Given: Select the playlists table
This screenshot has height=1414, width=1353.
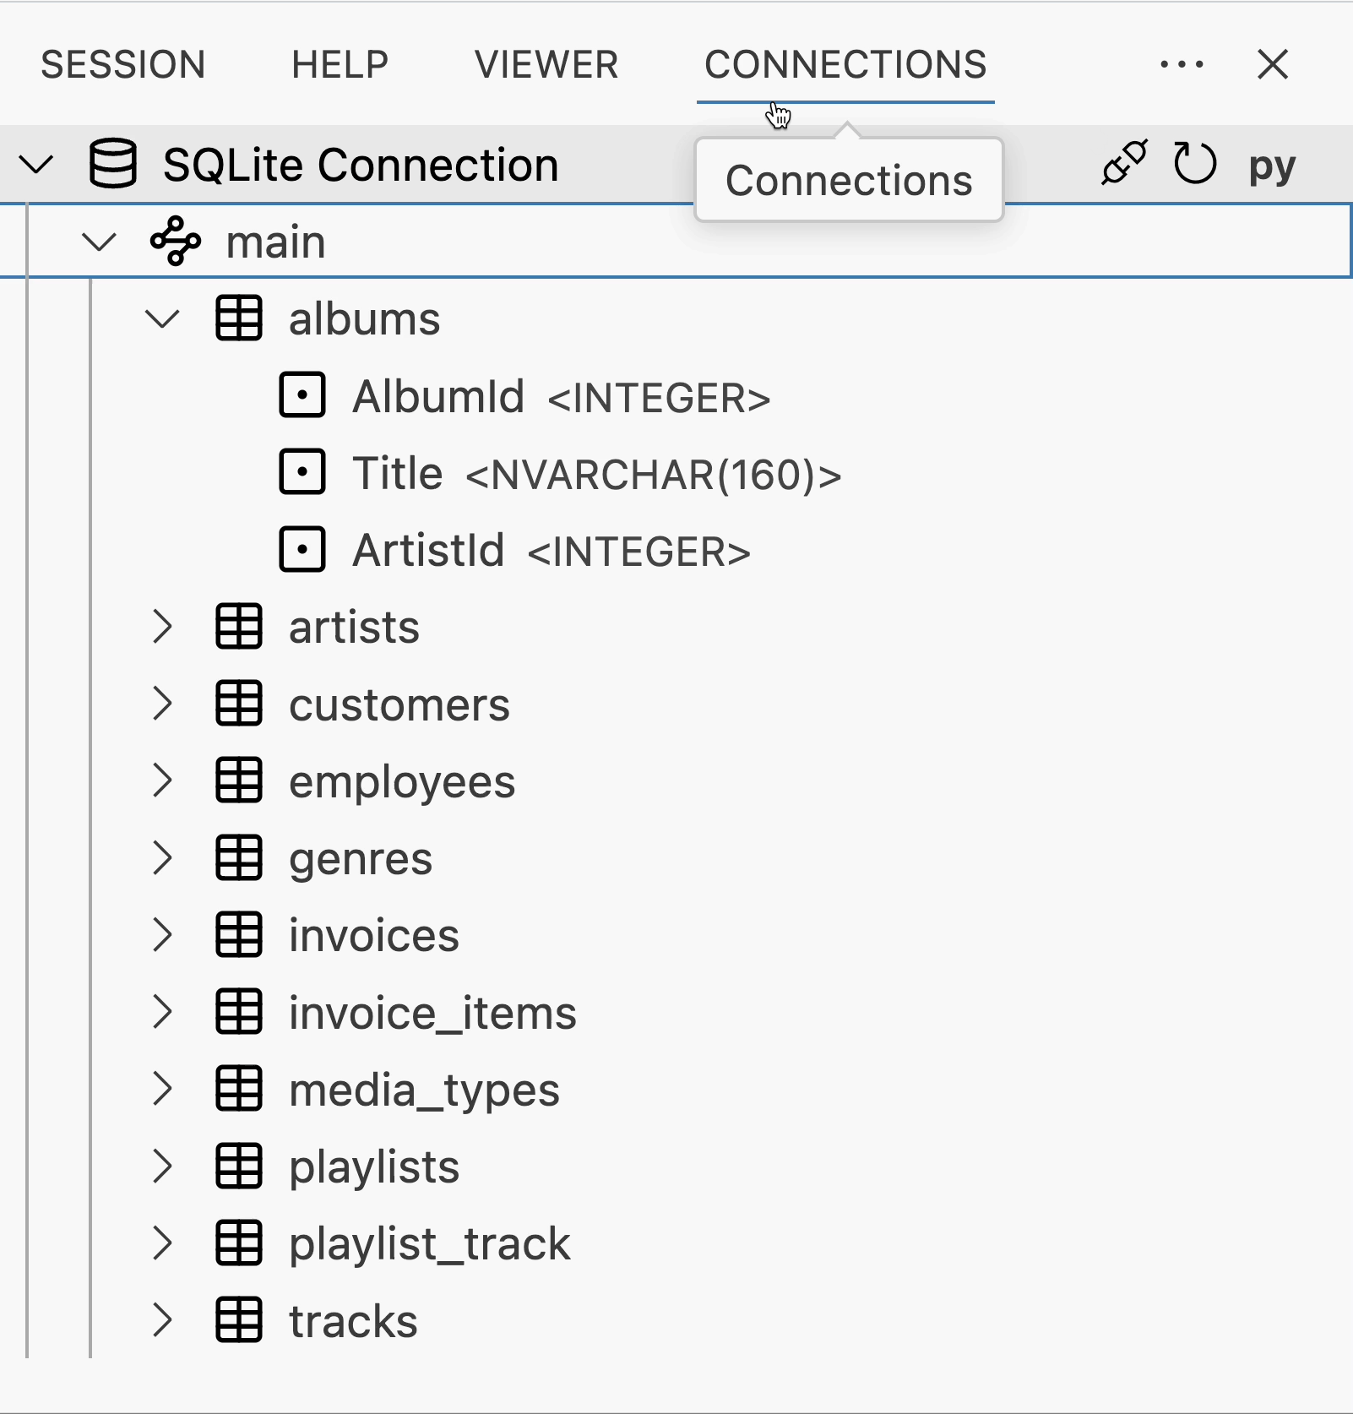Looking at the screenshot, I should pyautogui.click(x=374, y=1167).
